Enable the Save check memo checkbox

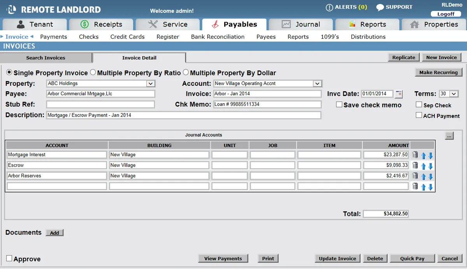pyautogui.click(x=339, y=105)
